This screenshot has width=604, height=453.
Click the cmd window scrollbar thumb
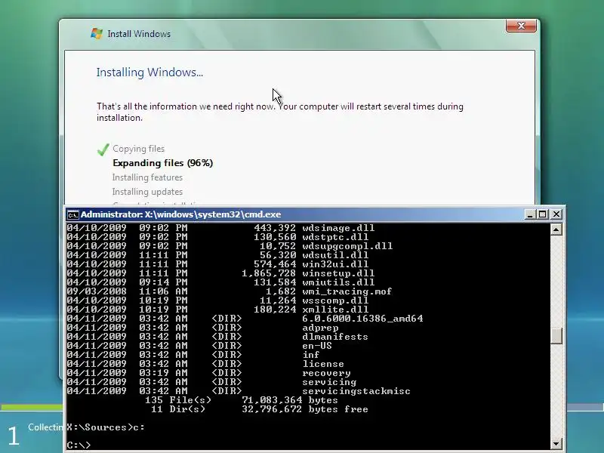point(556,335)
